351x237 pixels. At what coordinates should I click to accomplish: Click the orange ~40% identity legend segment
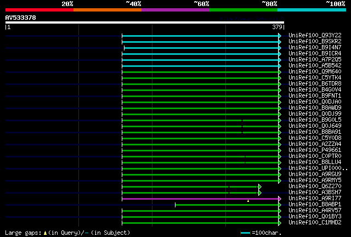tap(107, 10)
